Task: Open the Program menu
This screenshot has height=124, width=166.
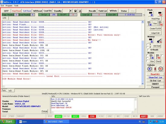Action: (9, 6)
